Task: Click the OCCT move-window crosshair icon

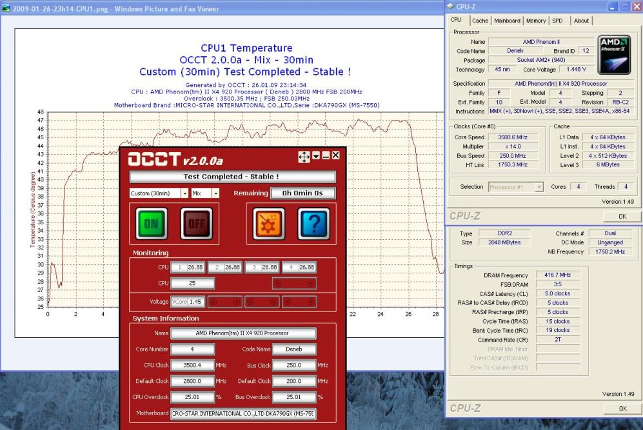Action: [304, 156]
